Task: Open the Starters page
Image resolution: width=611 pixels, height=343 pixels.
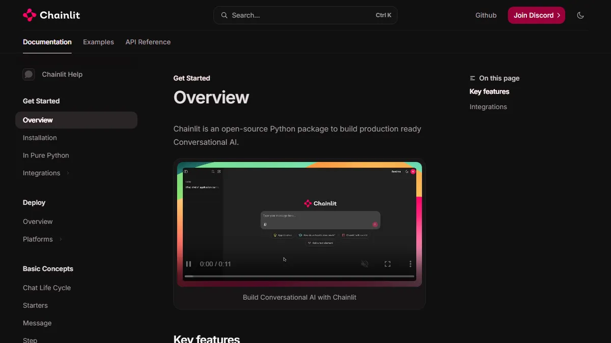Action: click(35, 305)
